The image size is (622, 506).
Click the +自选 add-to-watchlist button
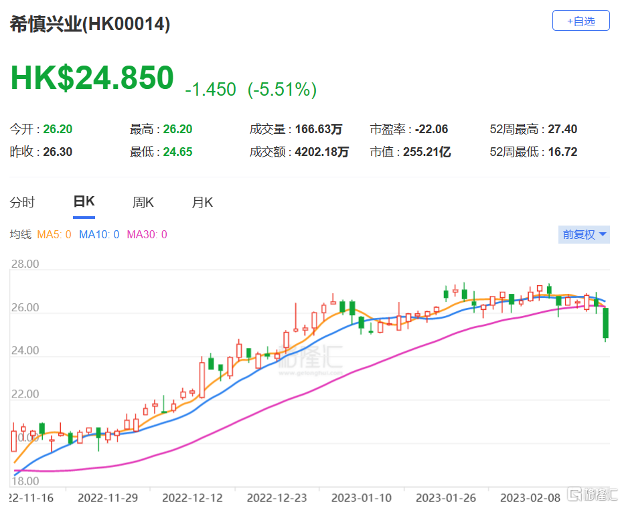[580, 21]
